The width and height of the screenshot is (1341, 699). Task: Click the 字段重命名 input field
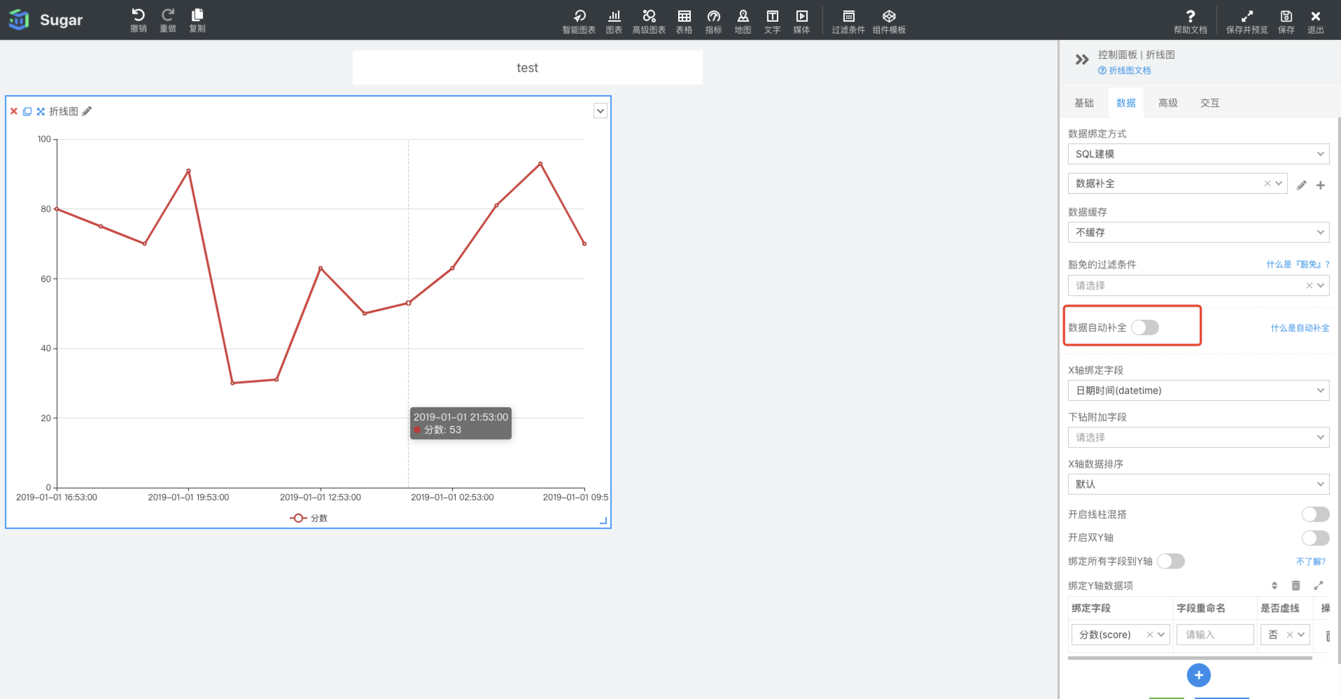tap(1215, 635)
